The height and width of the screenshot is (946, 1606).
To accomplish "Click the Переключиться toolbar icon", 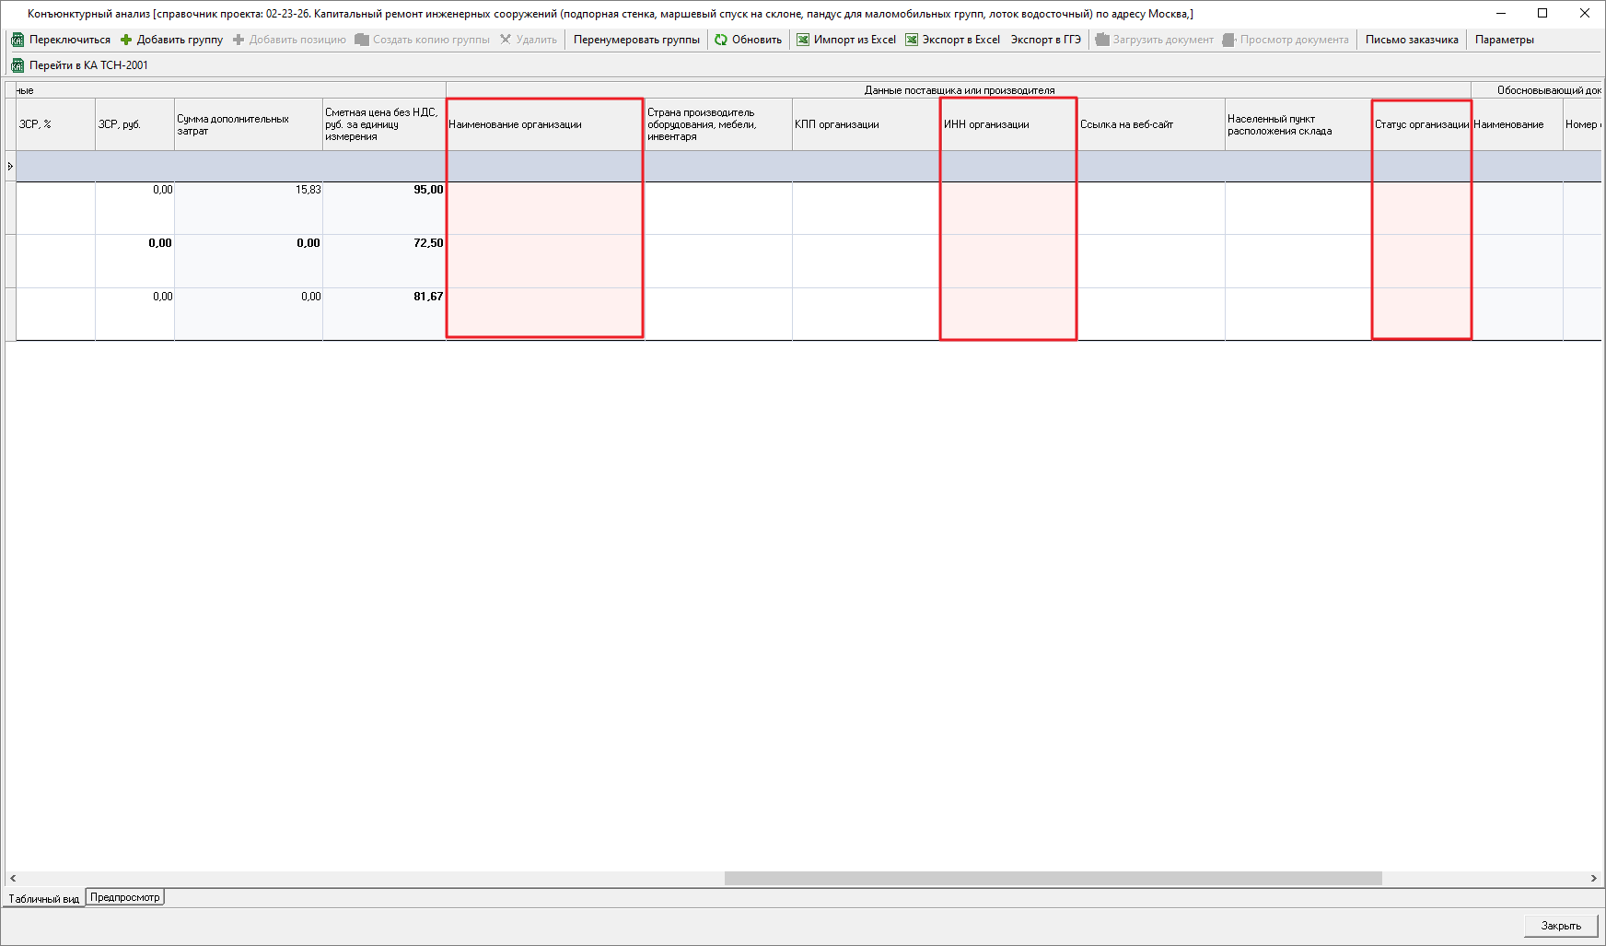I will tap(17, 40).
